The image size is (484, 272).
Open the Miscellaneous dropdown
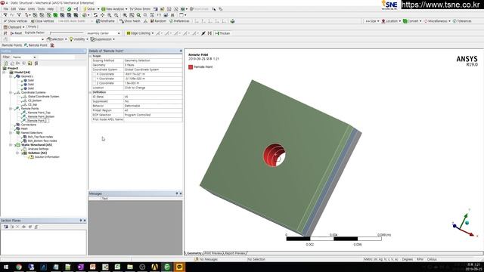(437, 21)
